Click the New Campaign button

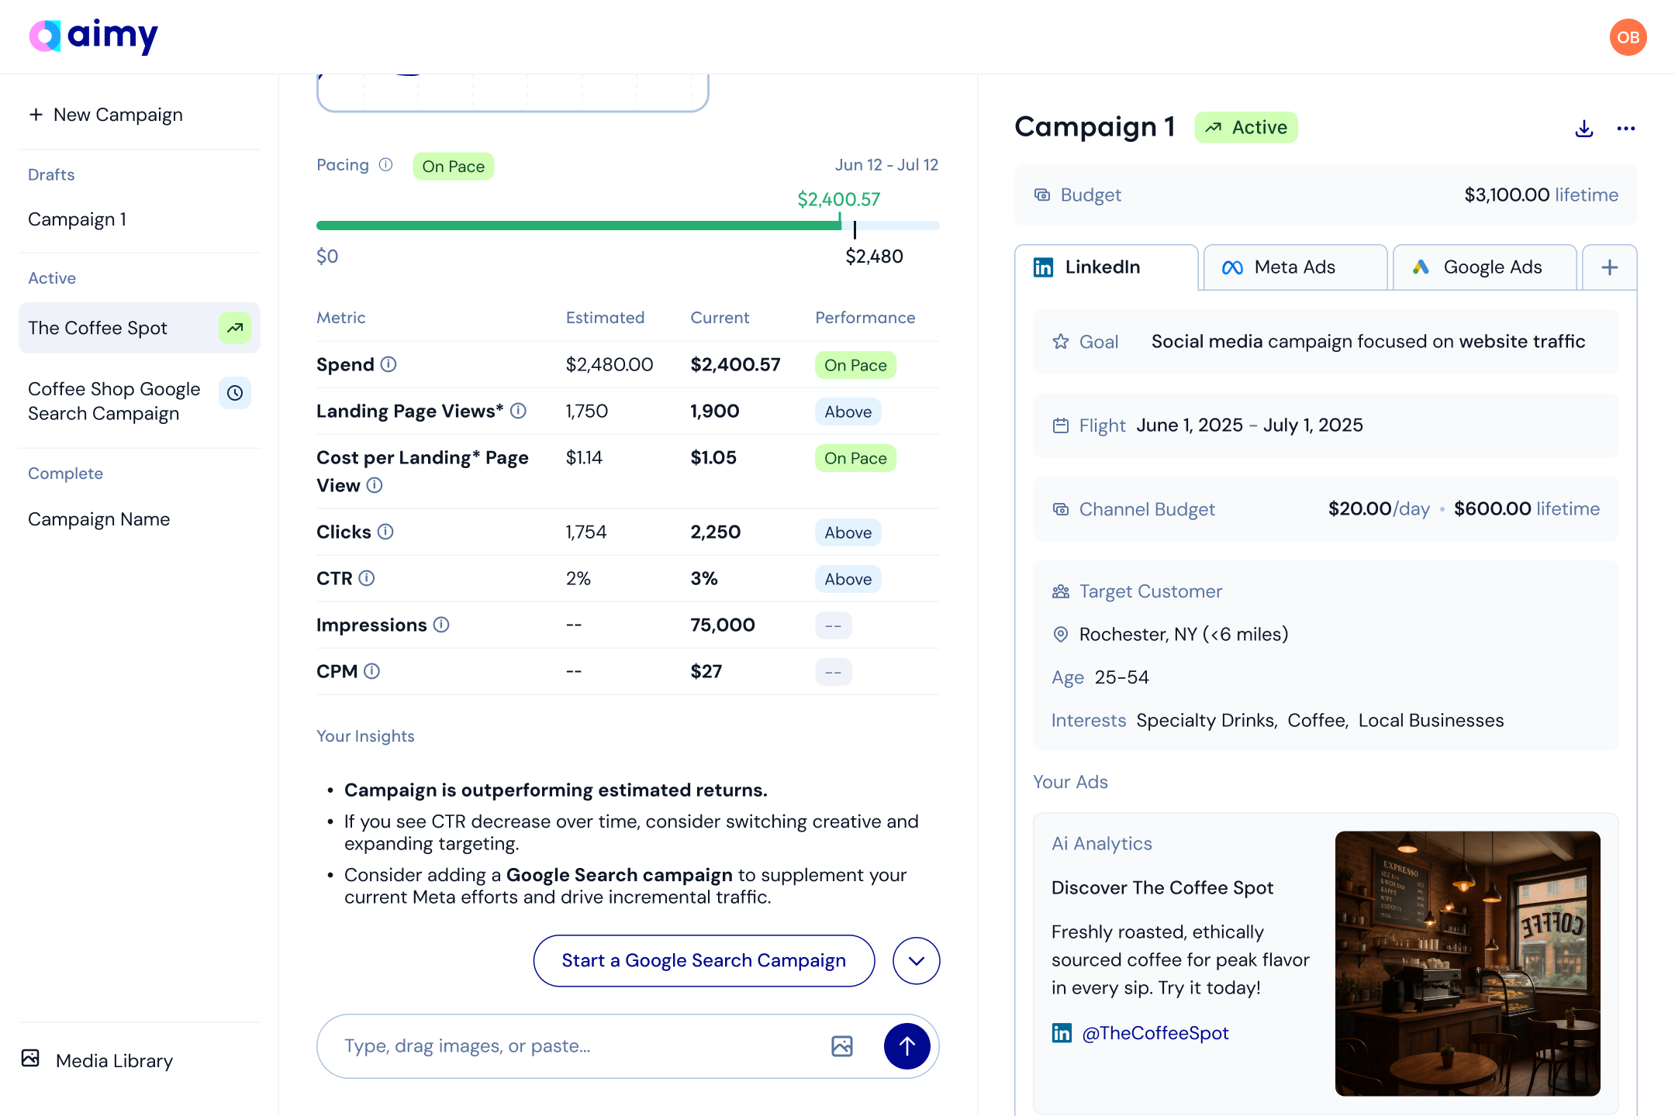click(x=106, y=115)
